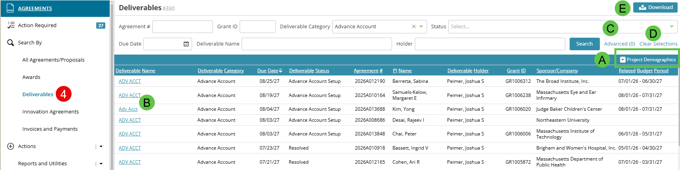Click the Agreement # input field

click(x=183, y=27)
